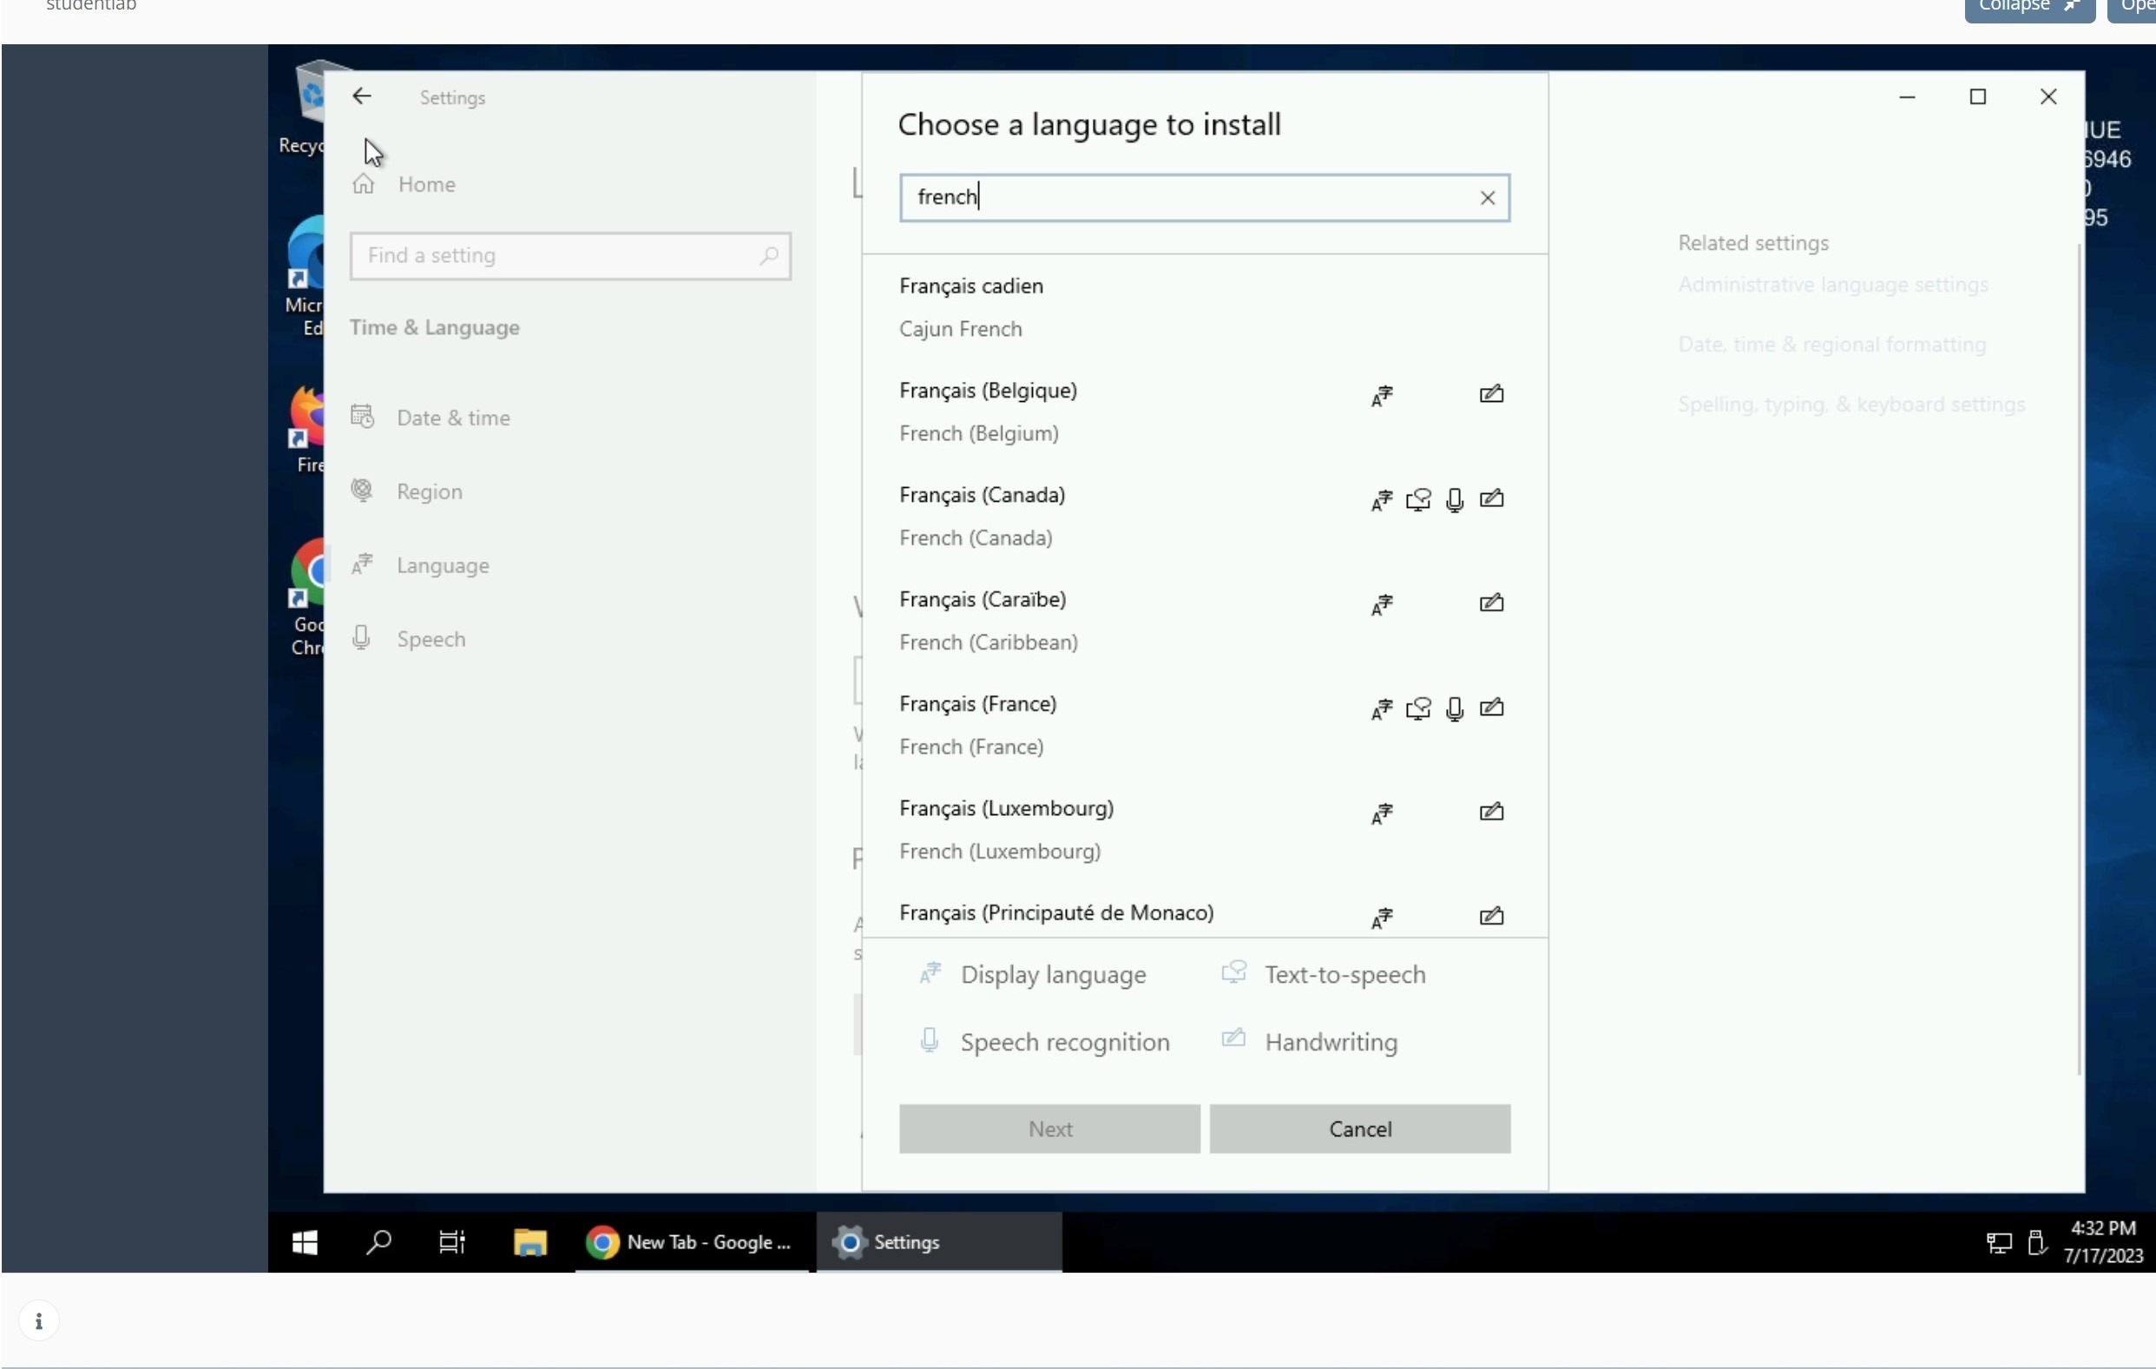Select Français cadien (Cajun French)
The height and width of the screenshot is (1369, 2156).
(x=1204, y=307)
